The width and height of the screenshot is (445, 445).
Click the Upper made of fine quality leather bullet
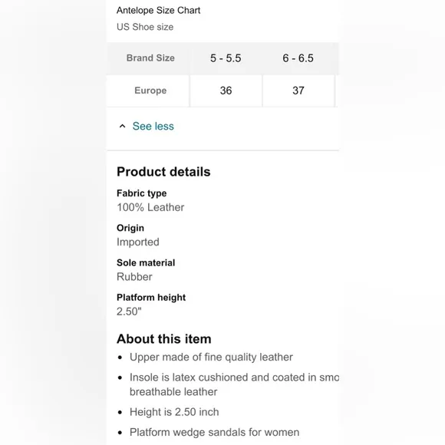click(211, 358)
